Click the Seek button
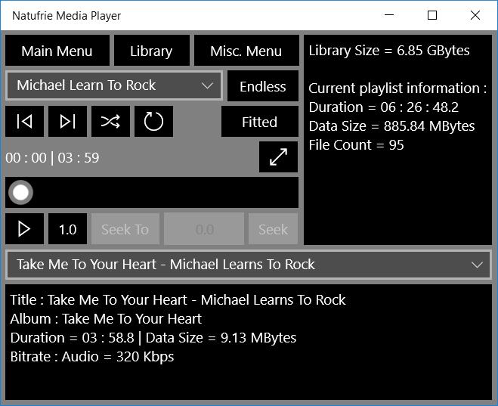 (273, 229)
